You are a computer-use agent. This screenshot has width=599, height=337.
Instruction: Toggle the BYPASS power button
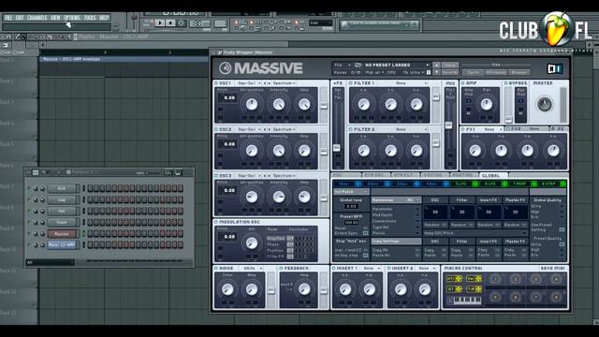point(506,83)
